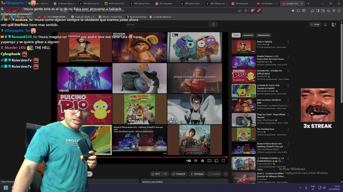The image size is (343, 192).
Task: Toggle subtitles on the video player
Action: coord(196,161)
